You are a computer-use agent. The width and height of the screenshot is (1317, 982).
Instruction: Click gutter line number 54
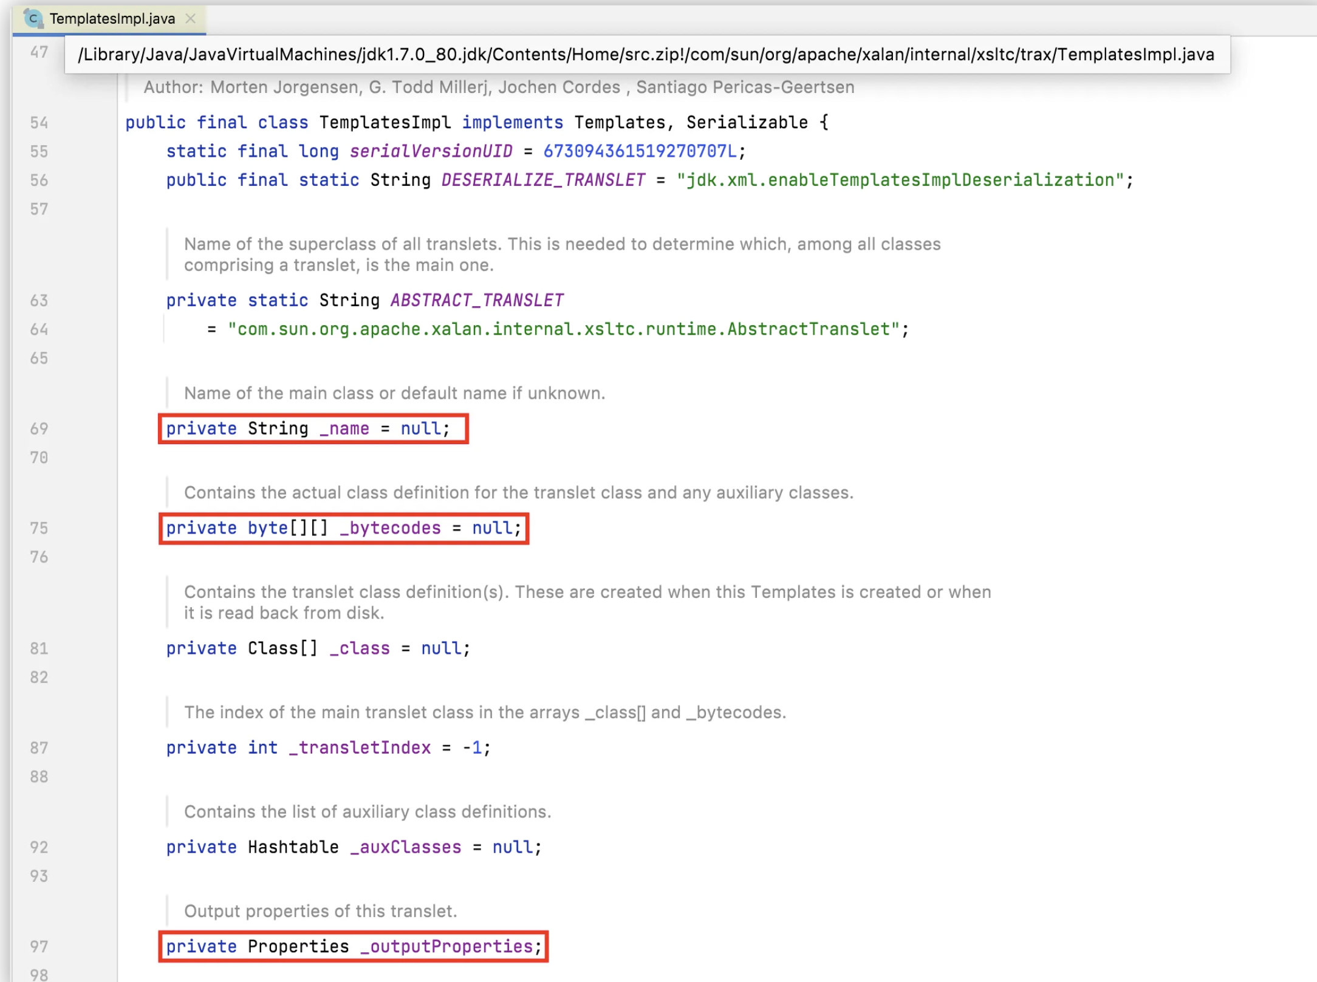[x=39, y=123]
